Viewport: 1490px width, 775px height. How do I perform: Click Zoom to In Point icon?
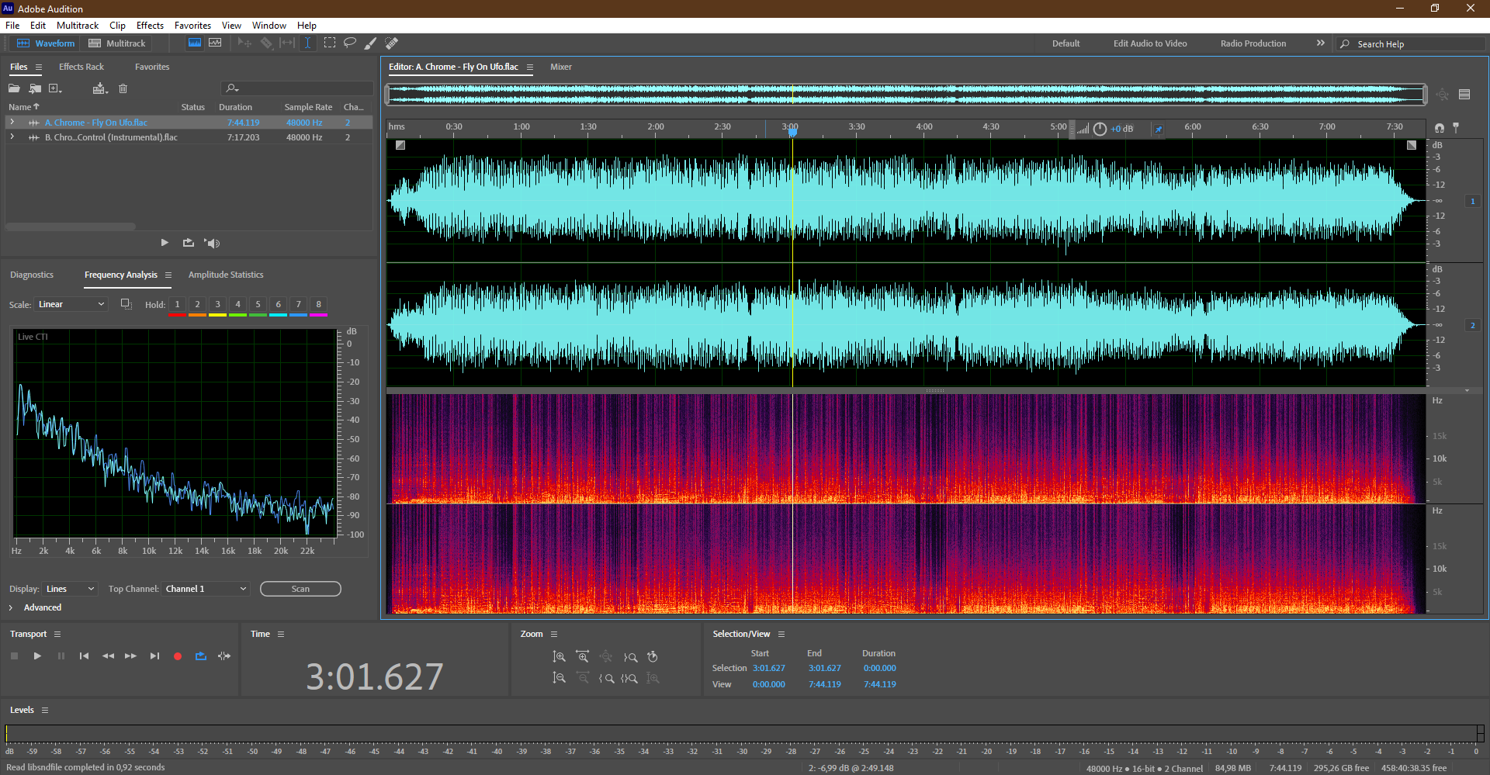[607, 678]
